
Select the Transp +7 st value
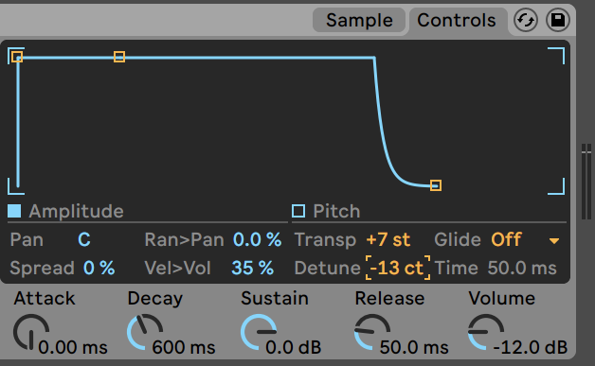point(388,239)
